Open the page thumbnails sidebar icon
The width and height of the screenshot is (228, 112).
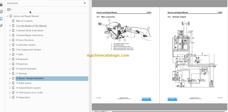pyautogui.click(x=1, y=12)
